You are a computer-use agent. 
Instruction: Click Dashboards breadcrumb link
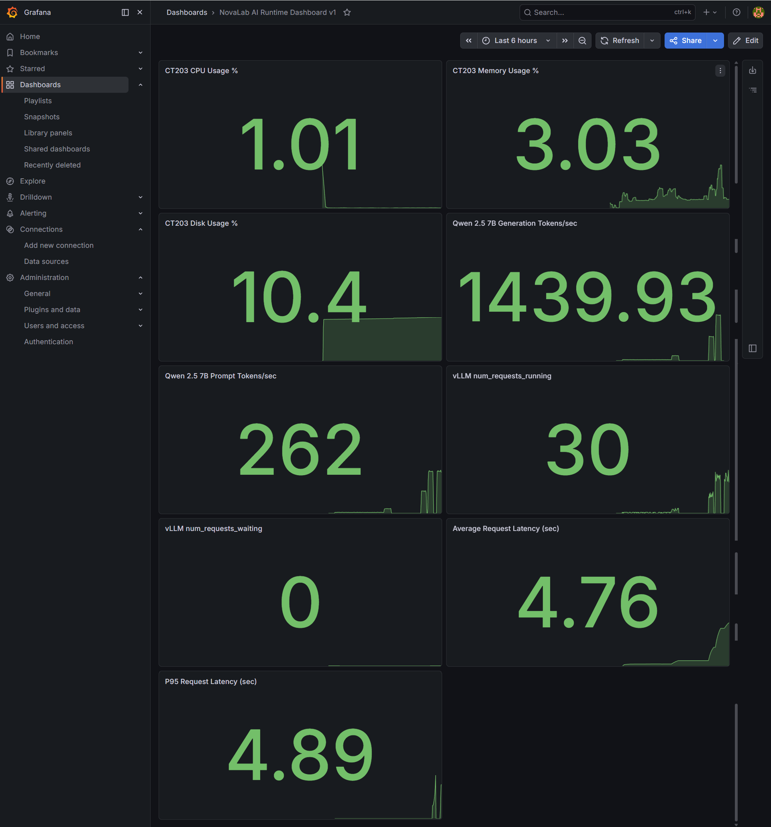pyautogui.click(x=187, y=12)
